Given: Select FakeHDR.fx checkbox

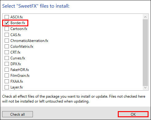Looking at the screenshot, I should [x=7, y=70].
